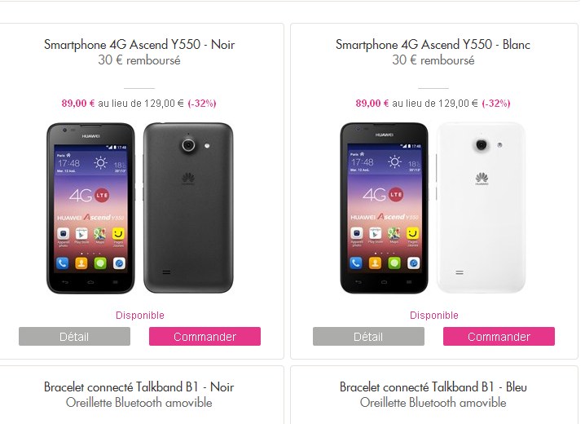This screenshot has width=585, height=424.
Task: Open the Smartphone 4G Ascend Y550 - Blanc title
Action: 433,44
